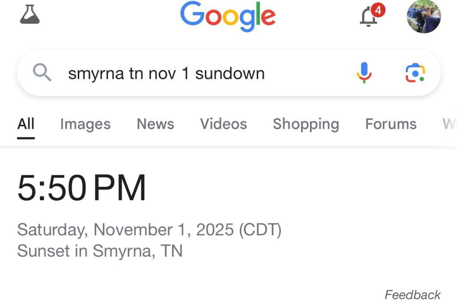Viewport: 458px width, 308px height.
Task: Open the profile account avatar
Action: click(424, 17)
